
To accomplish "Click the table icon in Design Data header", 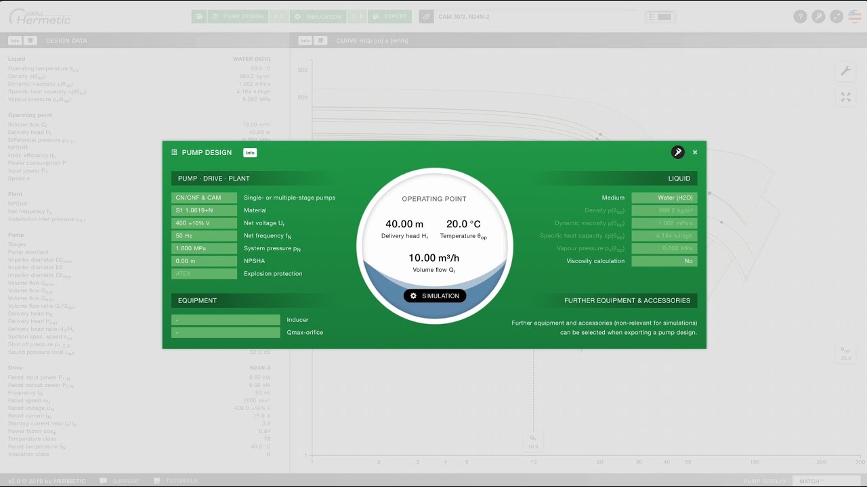I will [x=30, y=41].
